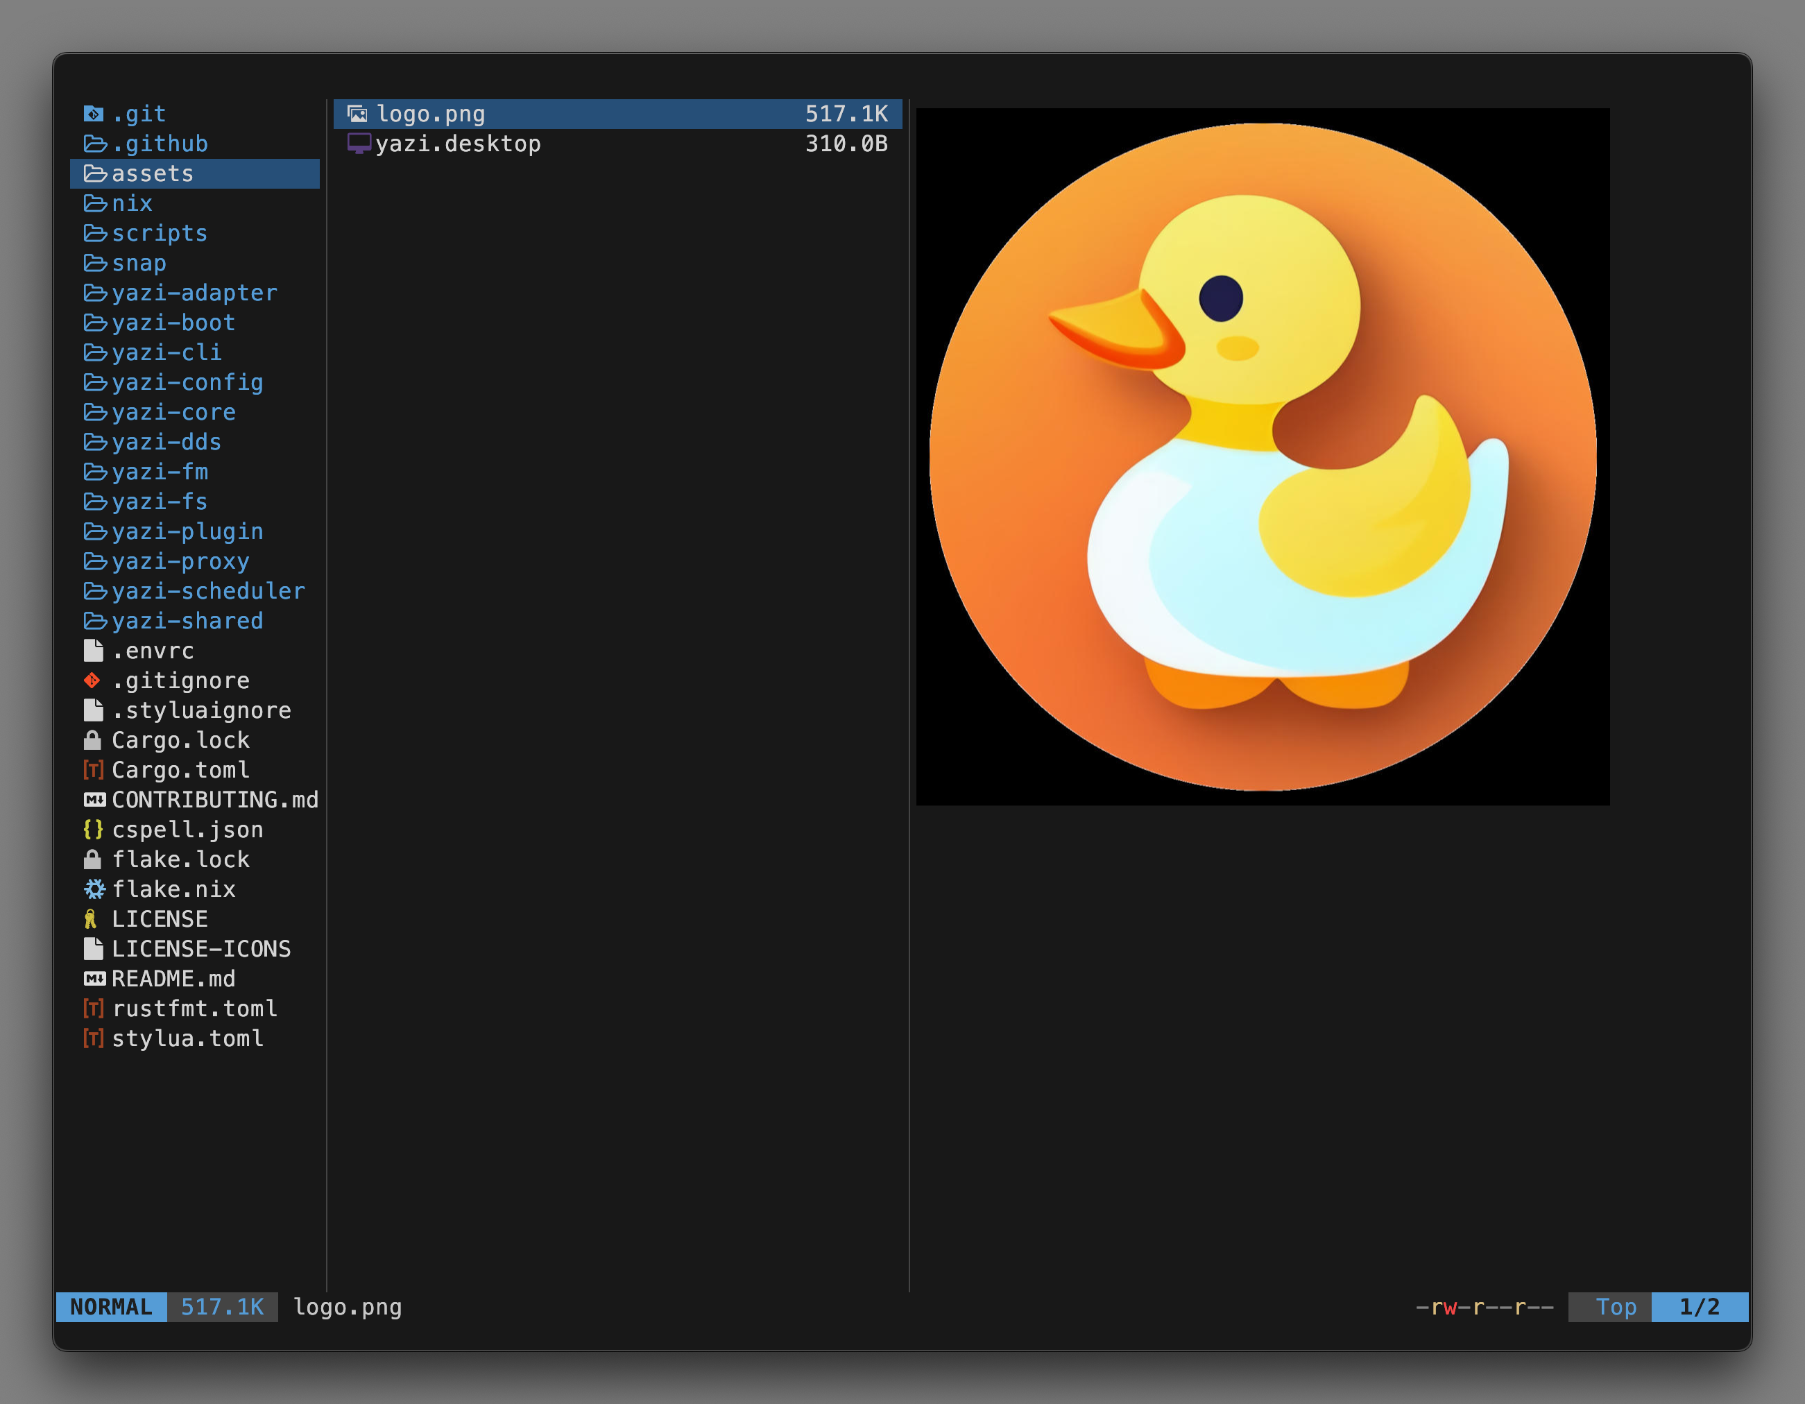1805x1404 pixels.
Task: Select the image icon beside logo.png
Action: click(359, 113)
